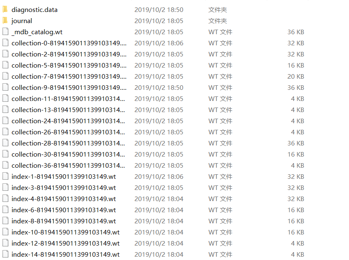This screenshot has height=260, width=349.
Task: Click the 18:06 date of index-1
Action: coord(159,177)
